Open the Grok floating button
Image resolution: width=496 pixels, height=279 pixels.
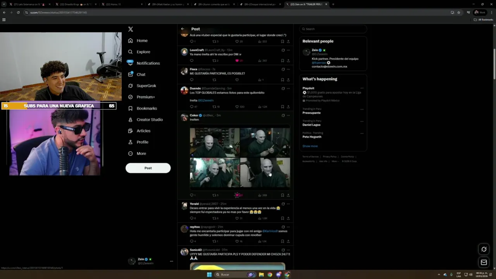tap(484, 249)
